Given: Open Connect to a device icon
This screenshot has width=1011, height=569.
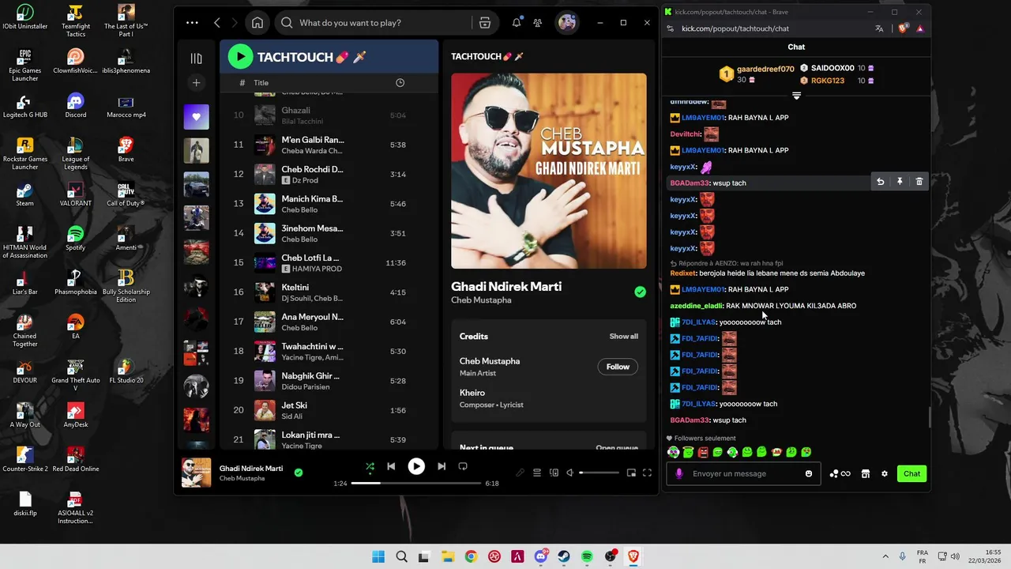Looking at the screenshot, I should [x=554, y=473].
